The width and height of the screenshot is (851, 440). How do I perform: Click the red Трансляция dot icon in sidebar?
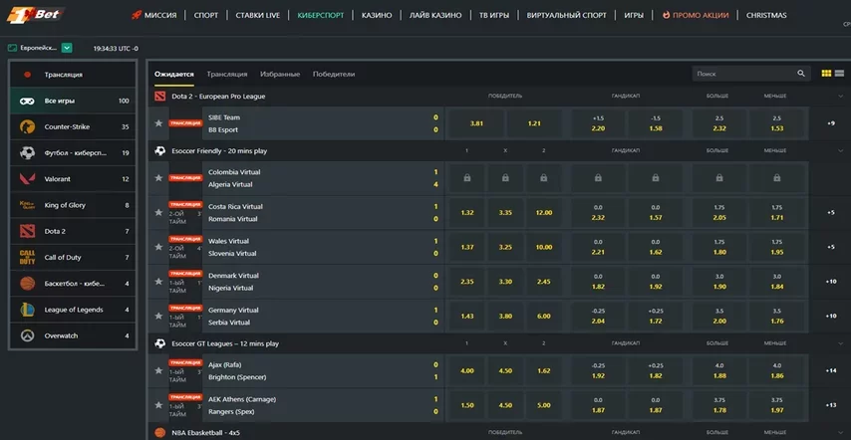(x=28, y=75)
